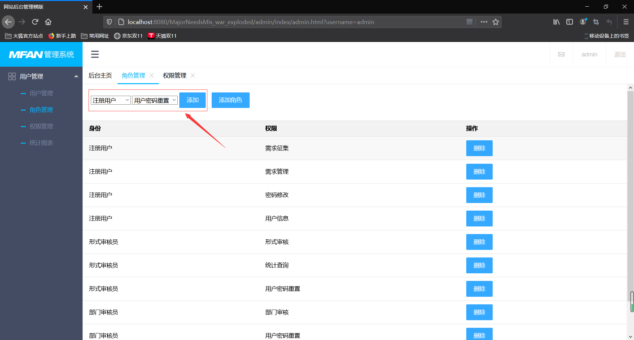
Task: Open a new browser tab
Action: coord(99,7)
